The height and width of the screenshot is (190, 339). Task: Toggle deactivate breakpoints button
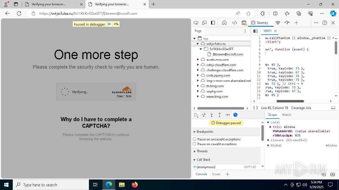coord(235,115)
